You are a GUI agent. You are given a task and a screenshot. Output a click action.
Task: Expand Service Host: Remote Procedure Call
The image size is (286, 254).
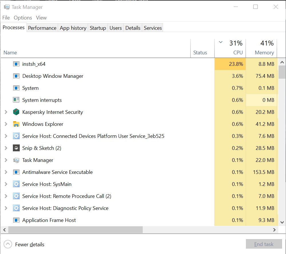6,196
